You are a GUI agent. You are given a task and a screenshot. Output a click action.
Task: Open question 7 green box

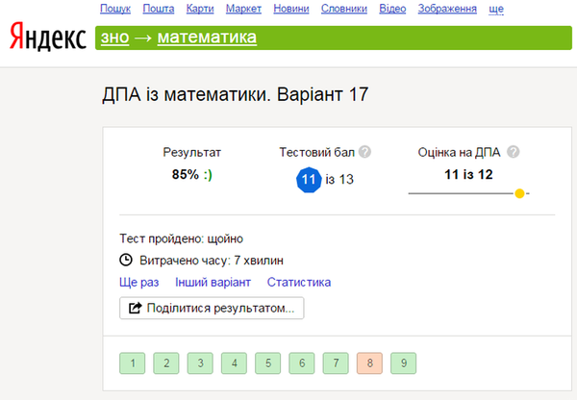336,363
